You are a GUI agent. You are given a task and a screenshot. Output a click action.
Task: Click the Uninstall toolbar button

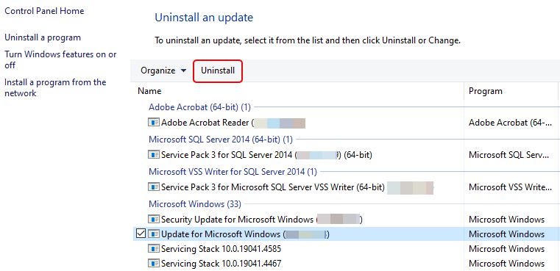[x=218, y=71]
